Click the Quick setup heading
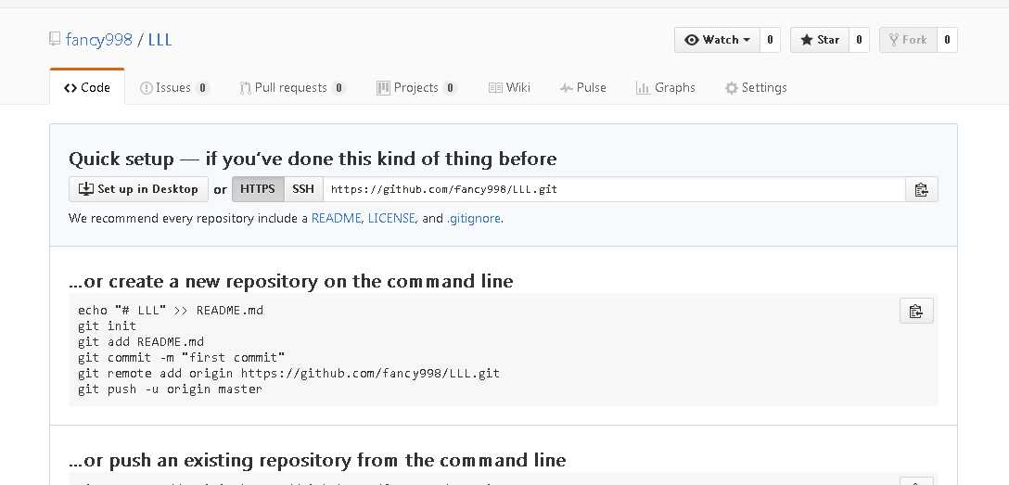Viewport: 1009px width, 485px height. [313, 159]
